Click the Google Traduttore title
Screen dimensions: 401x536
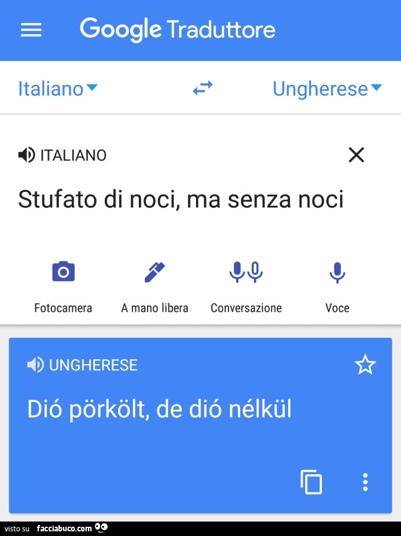178,30
